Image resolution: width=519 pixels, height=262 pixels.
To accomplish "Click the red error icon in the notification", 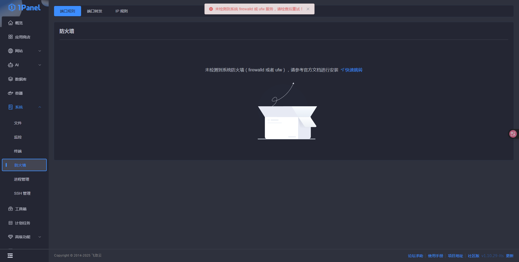I will point(211,9).
